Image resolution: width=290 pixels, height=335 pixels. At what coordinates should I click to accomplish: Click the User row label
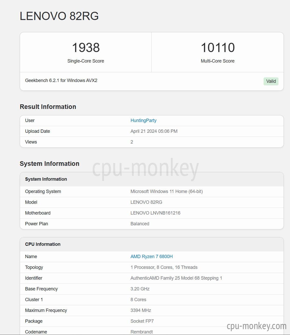[x=30, y=120]
